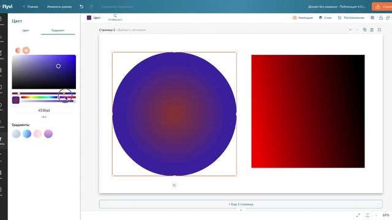Image resolution: width=392 pixels, height=220 pixels.
Task: Toggle the lock icon in toolbar
Action: [x=381, y=18]
